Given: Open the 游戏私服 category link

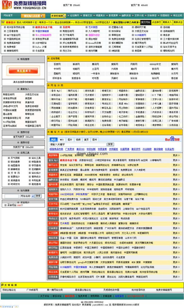Looking at the screenshot, I should coord(89,91).
